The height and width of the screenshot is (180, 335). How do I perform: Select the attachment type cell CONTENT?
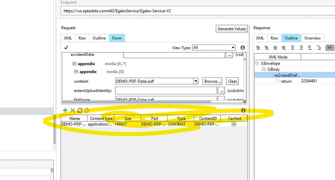point(181,124)
